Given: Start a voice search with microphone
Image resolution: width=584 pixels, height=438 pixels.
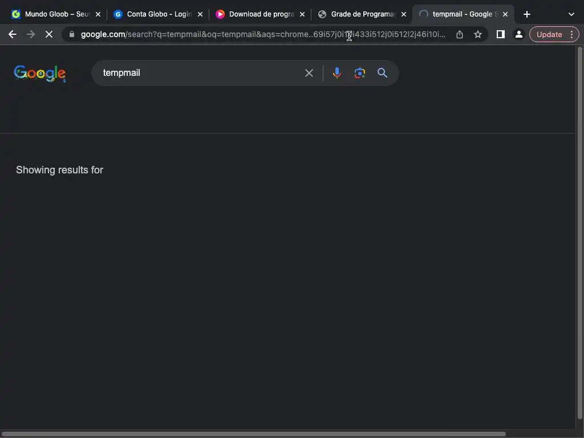Looking at the screenshot, I should point(336,73).
